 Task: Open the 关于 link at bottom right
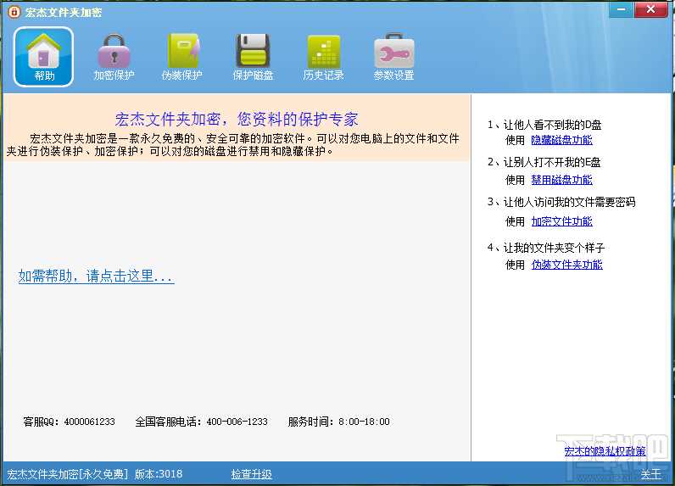(x=650, y=474)
